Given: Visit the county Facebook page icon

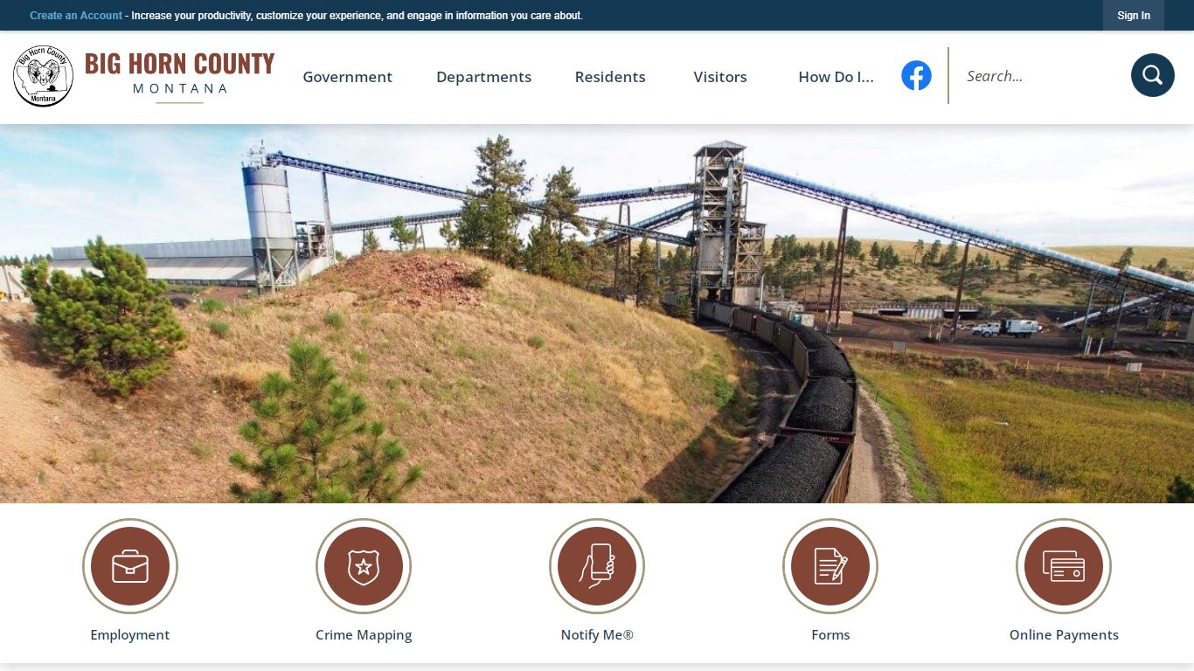Looking at the screenshot, I should click(916, 76).
